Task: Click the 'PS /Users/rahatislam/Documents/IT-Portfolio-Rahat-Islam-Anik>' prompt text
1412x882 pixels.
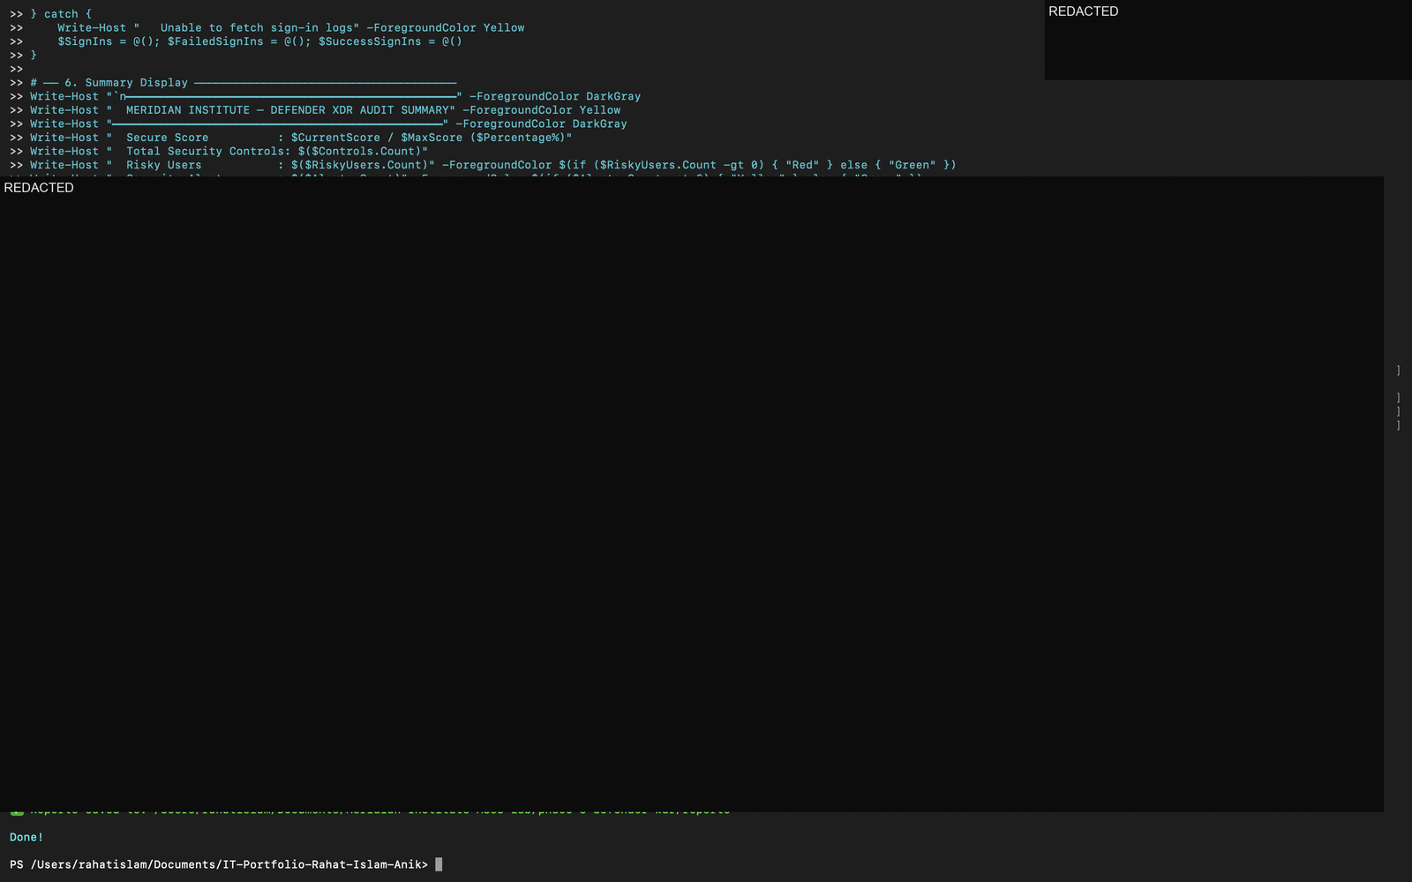Action: [219, 864]
